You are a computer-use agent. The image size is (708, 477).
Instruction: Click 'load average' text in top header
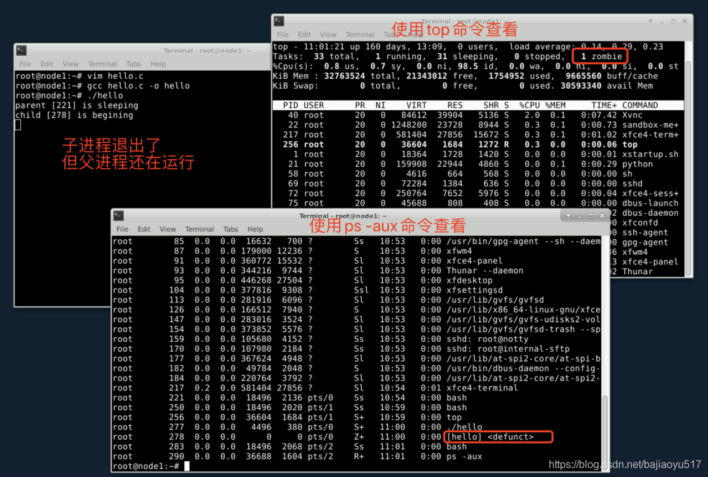(x=540, y=47)
